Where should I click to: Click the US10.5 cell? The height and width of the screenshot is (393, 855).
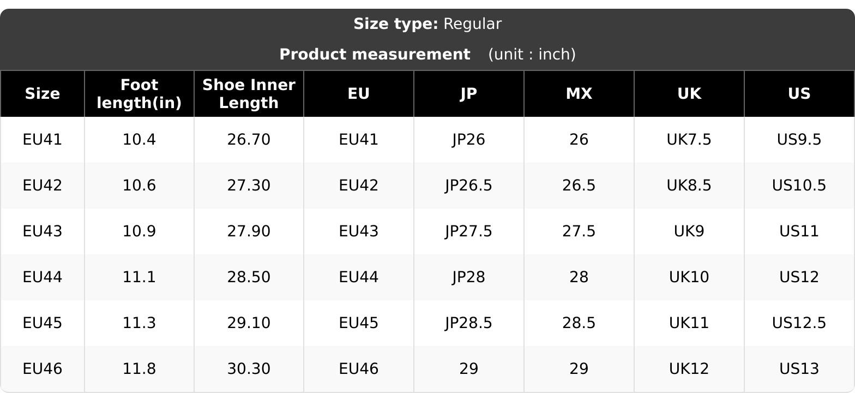(x=799, y=186)
